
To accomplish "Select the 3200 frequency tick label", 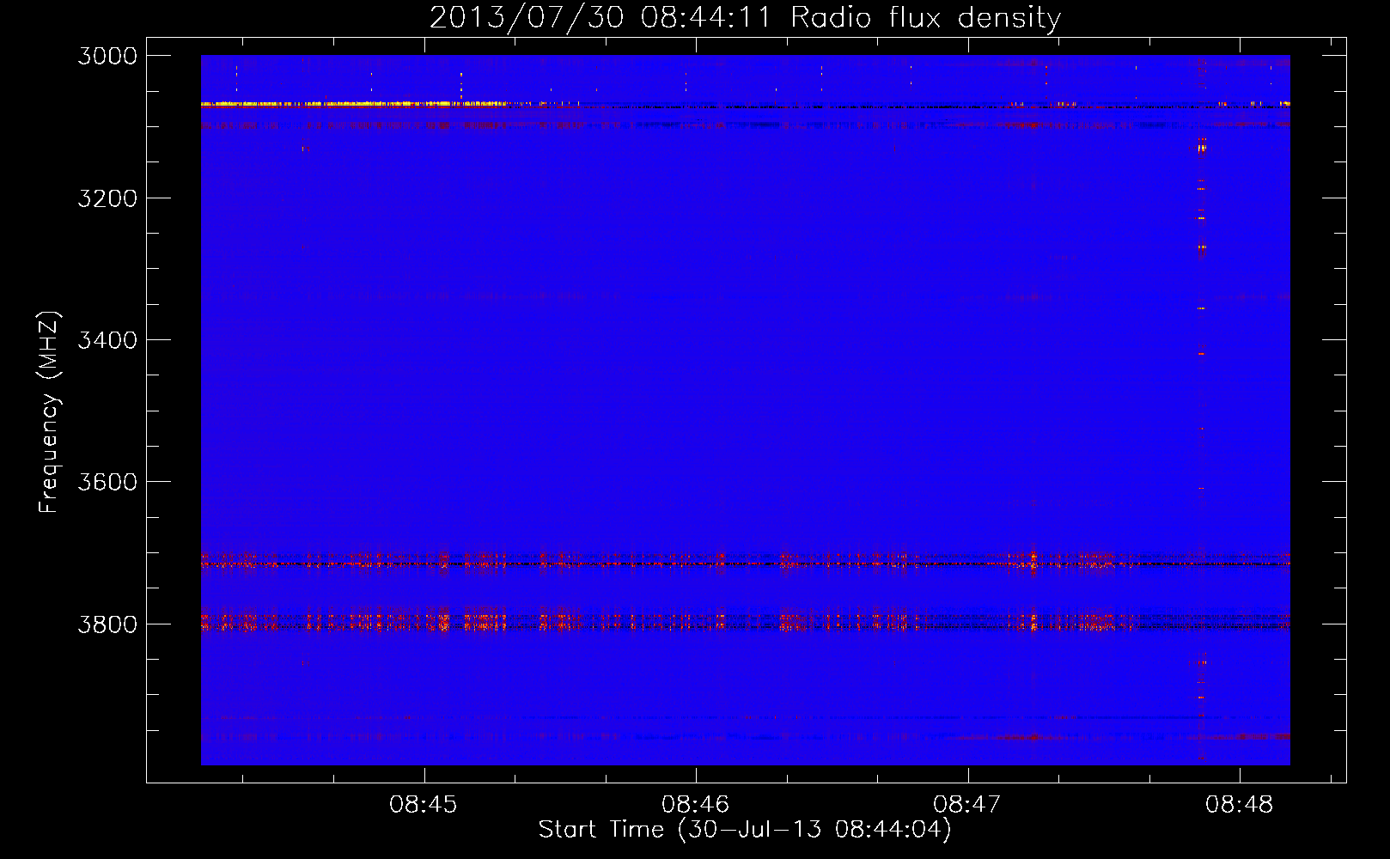I will (x=107, y=198).
